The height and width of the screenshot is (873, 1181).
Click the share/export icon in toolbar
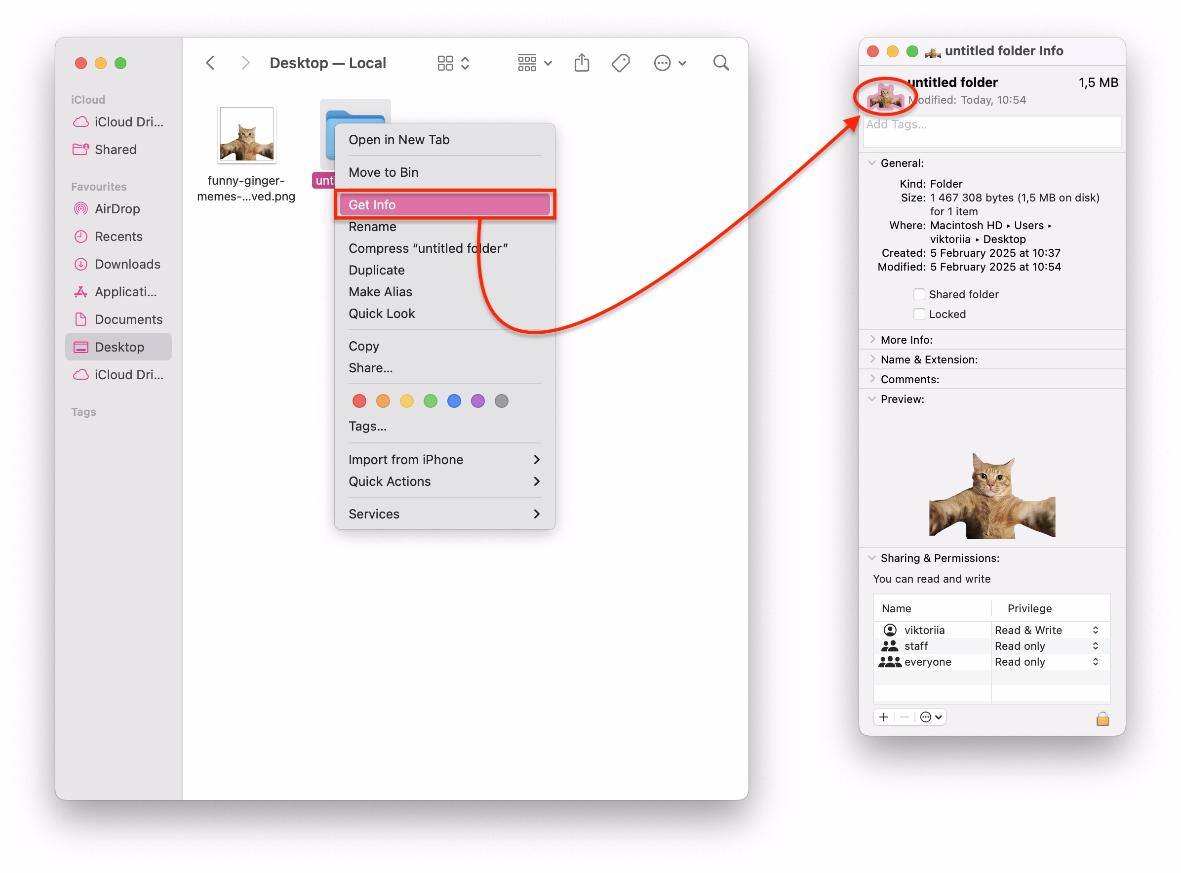tap(581, 62)
